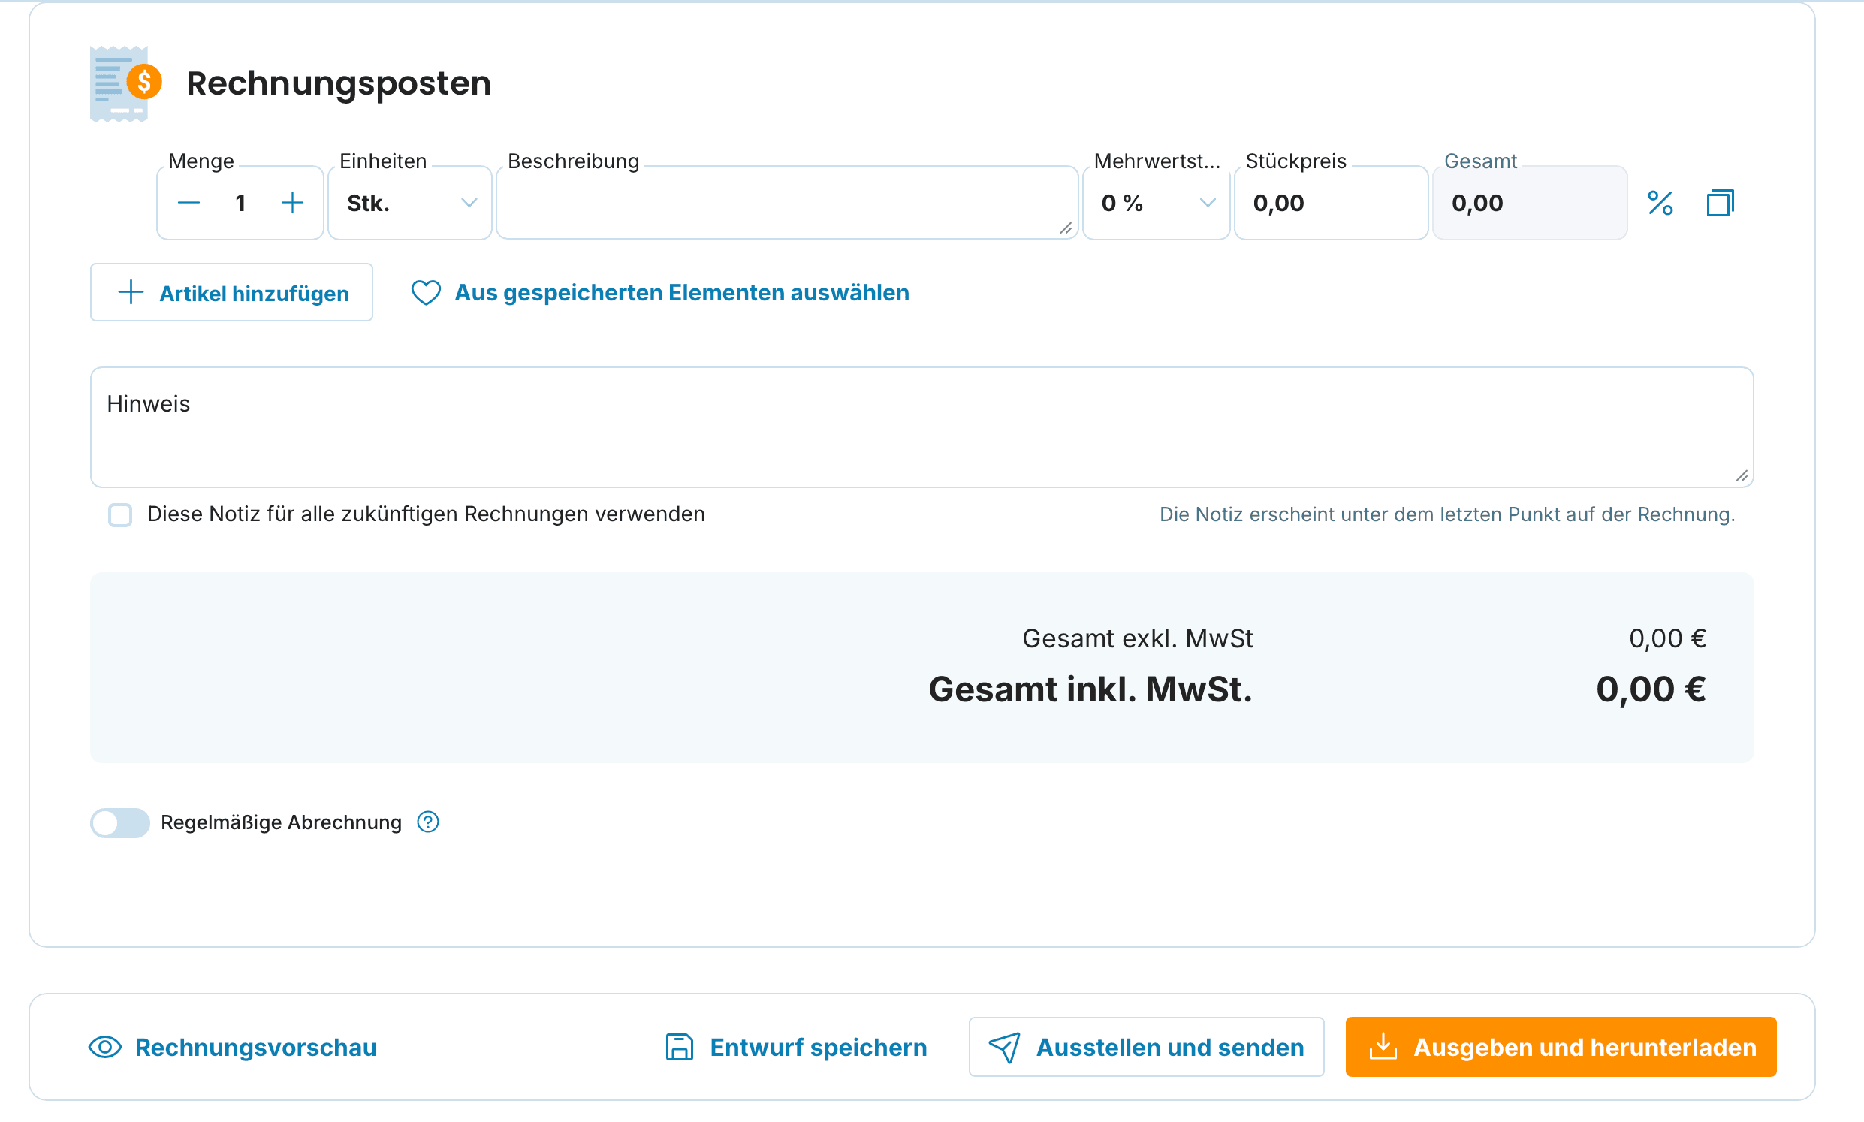Image resolution: width=1864 pixels, height=1122 pixels.
Task: Click the note placement hint text
Action: (x=1446, y=515)
